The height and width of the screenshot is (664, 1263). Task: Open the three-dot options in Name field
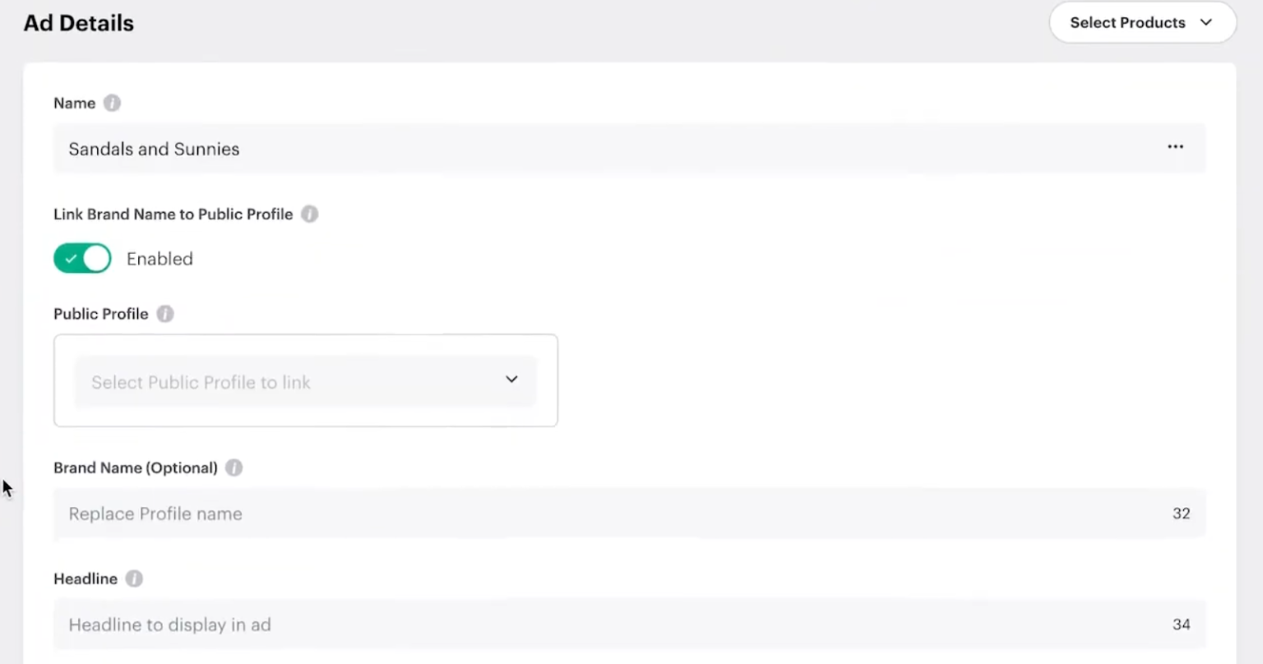point(1175,147)
